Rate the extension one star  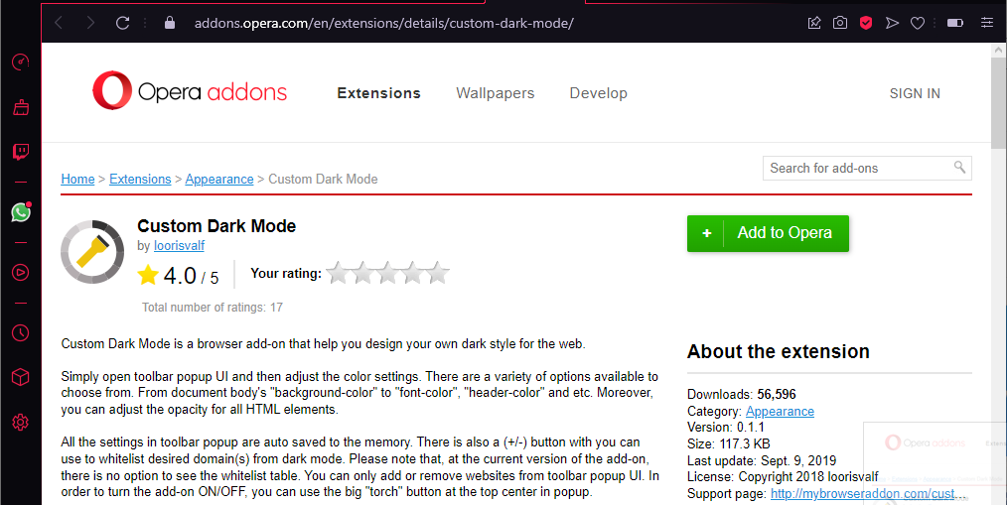(338, 273)
